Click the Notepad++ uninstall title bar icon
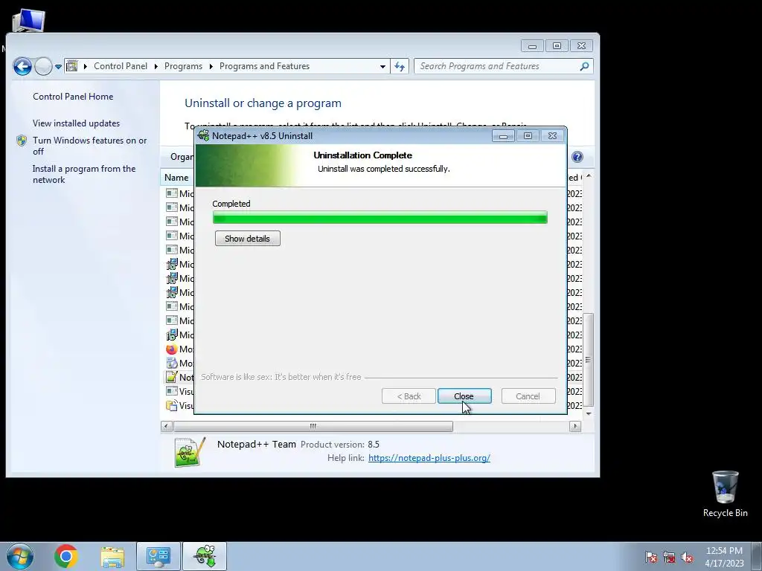Viewport: 762px width, 571px height. tap(204, 136)
